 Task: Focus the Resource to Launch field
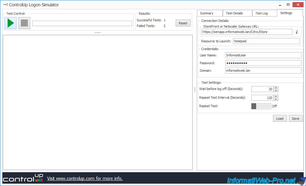(266, 41)
